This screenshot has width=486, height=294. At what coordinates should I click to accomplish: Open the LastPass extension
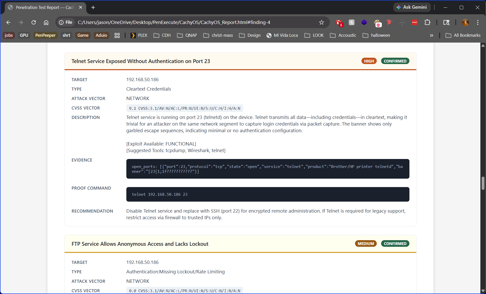pos(415,22)
